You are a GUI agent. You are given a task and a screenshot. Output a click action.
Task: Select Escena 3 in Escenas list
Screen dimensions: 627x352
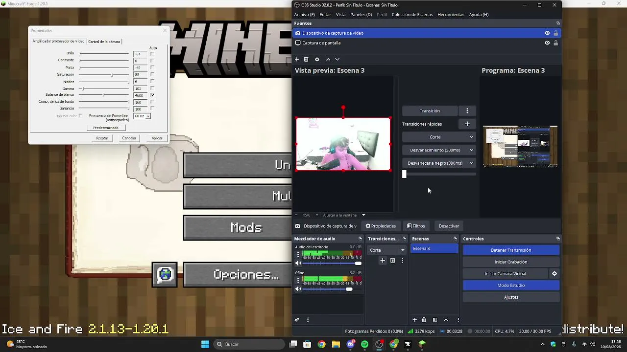pyautogui.click(x=434, y=249)
